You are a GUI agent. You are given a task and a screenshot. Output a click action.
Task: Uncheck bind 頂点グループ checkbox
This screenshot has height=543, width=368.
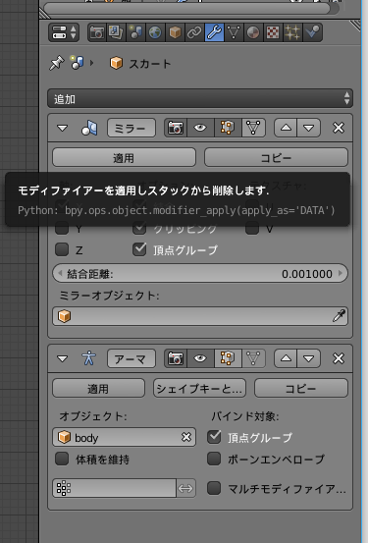point(214,437)
